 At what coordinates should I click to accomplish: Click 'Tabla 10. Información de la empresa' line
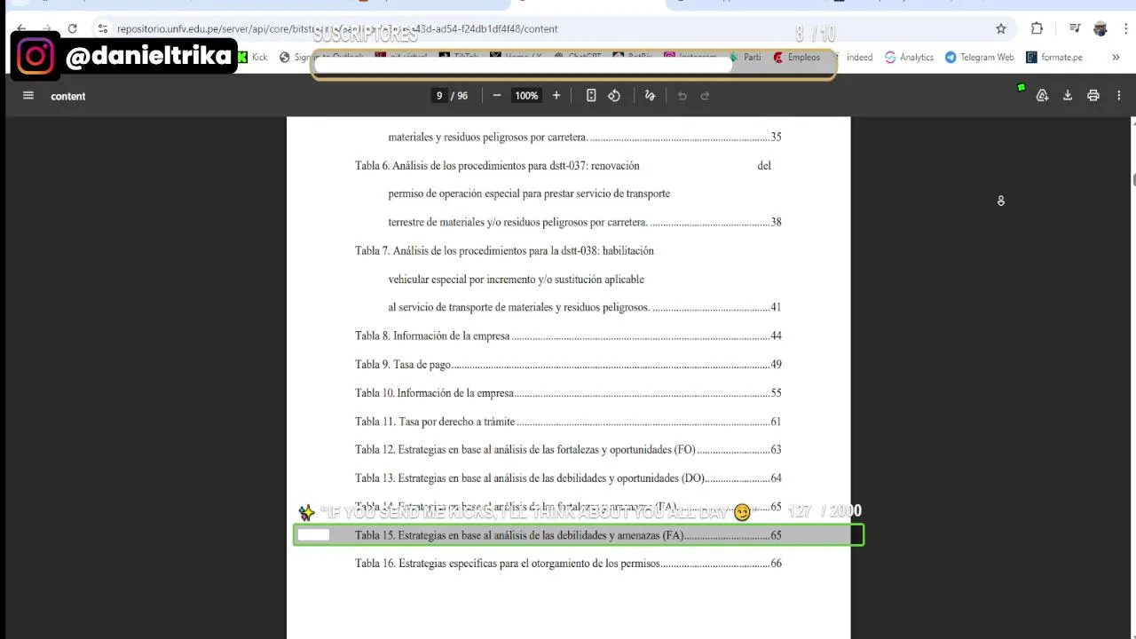coord(568,392)
